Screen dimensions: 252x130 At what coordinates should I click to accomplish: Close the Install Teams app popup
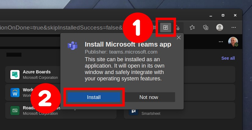pyautogui.click(x=179, y=37)
